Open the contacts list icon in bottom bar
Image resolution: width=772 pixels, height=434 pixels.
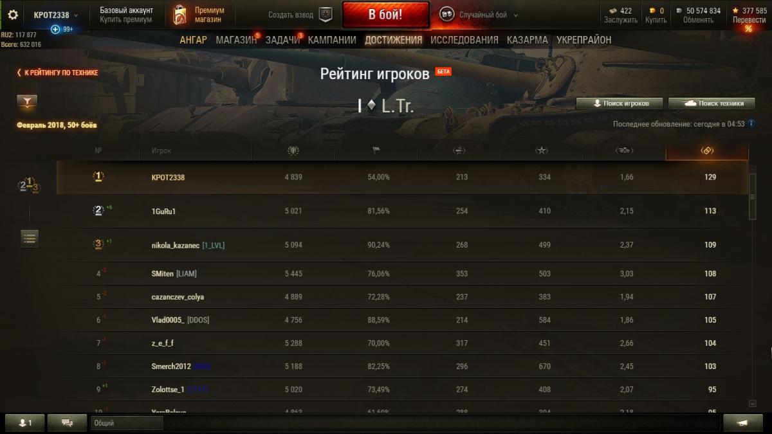25,422
